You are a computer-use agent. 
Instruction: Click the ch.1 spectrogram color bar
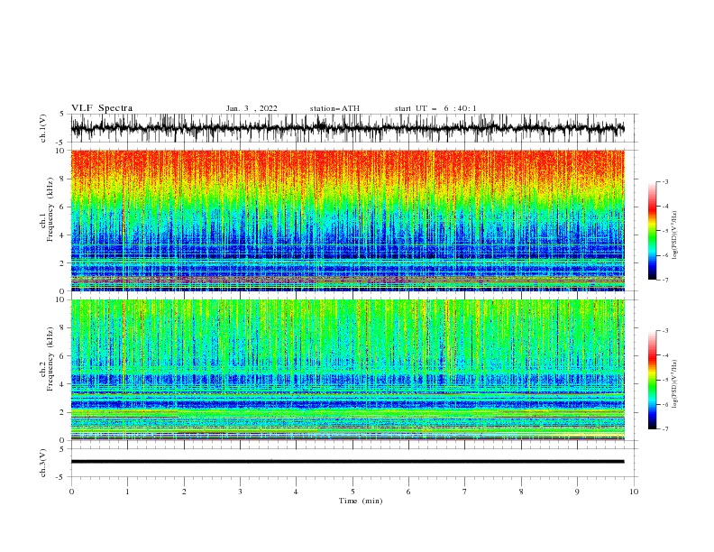point(652,231)
